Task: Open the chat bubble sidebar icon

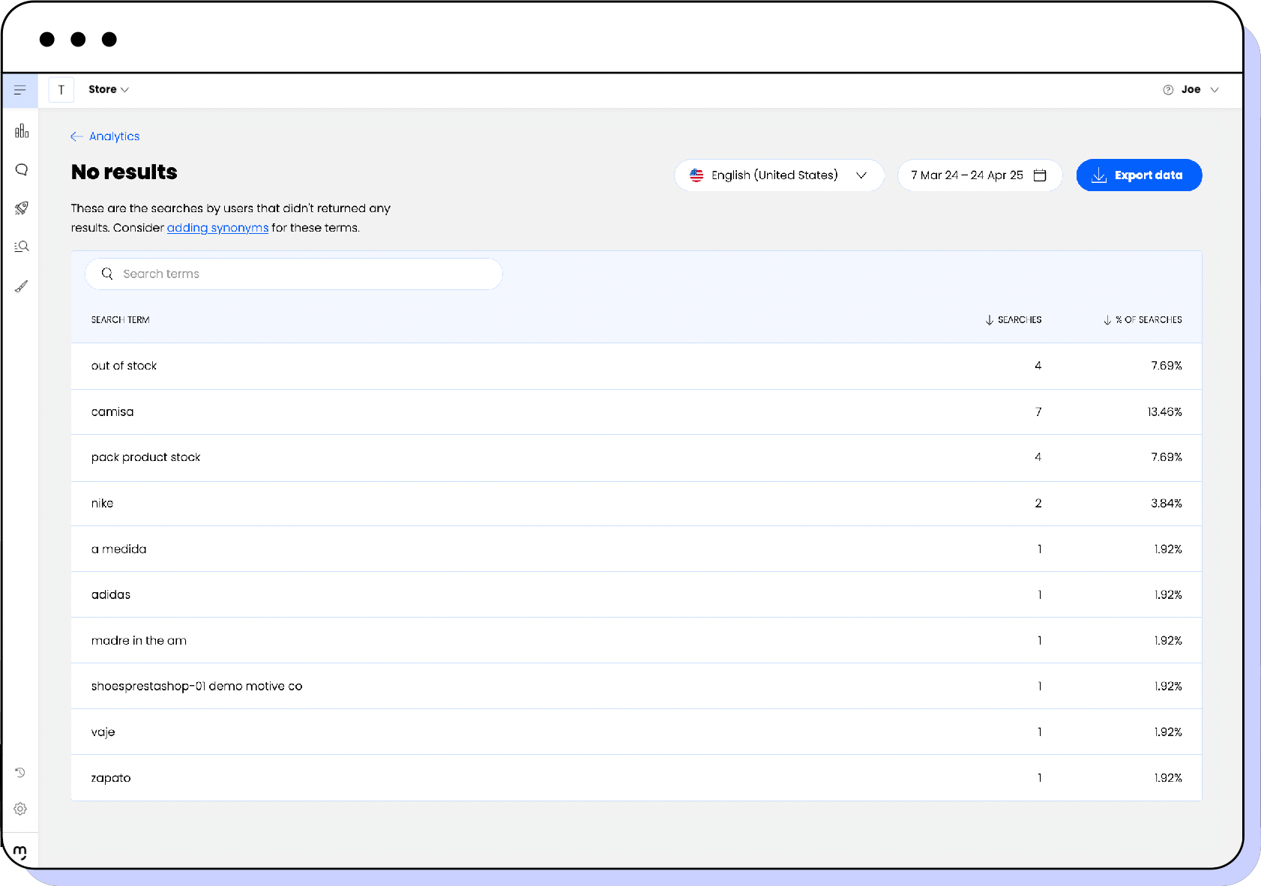Action: (x=22, y=170)
